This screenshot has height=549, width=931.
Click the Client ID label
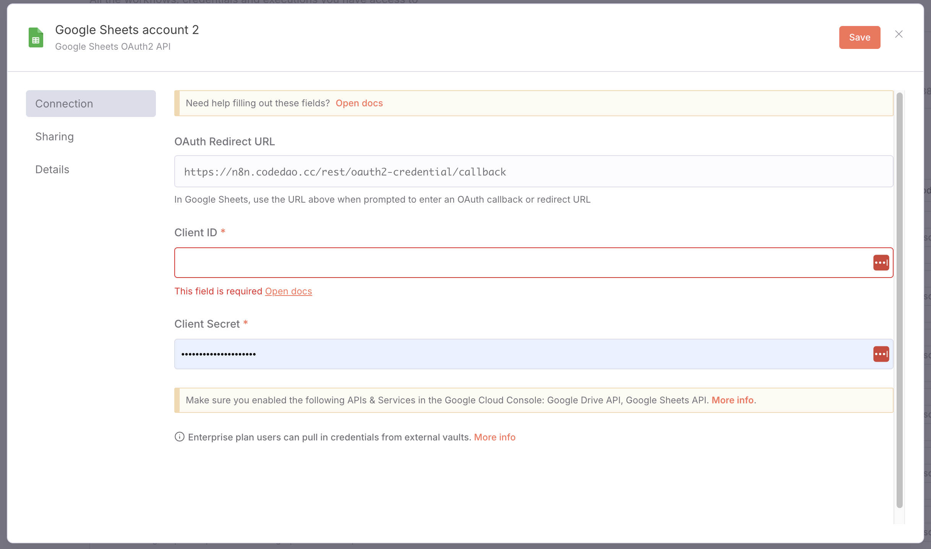pos(196,232)
